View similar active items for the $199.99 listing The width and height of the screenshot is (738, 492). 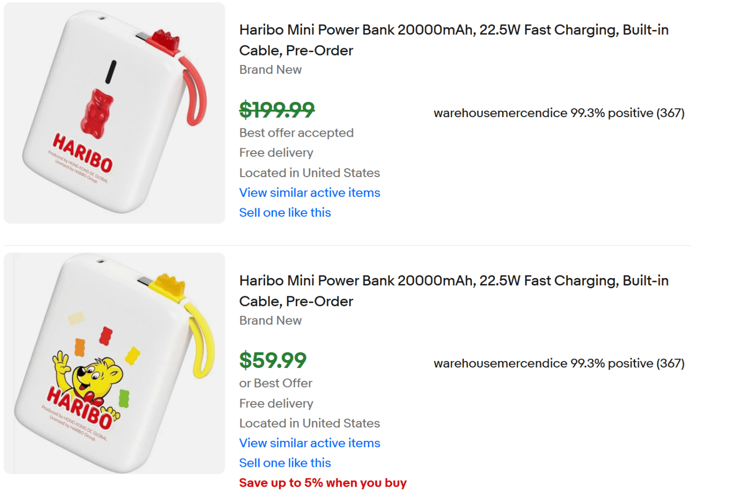coord(309,193)
